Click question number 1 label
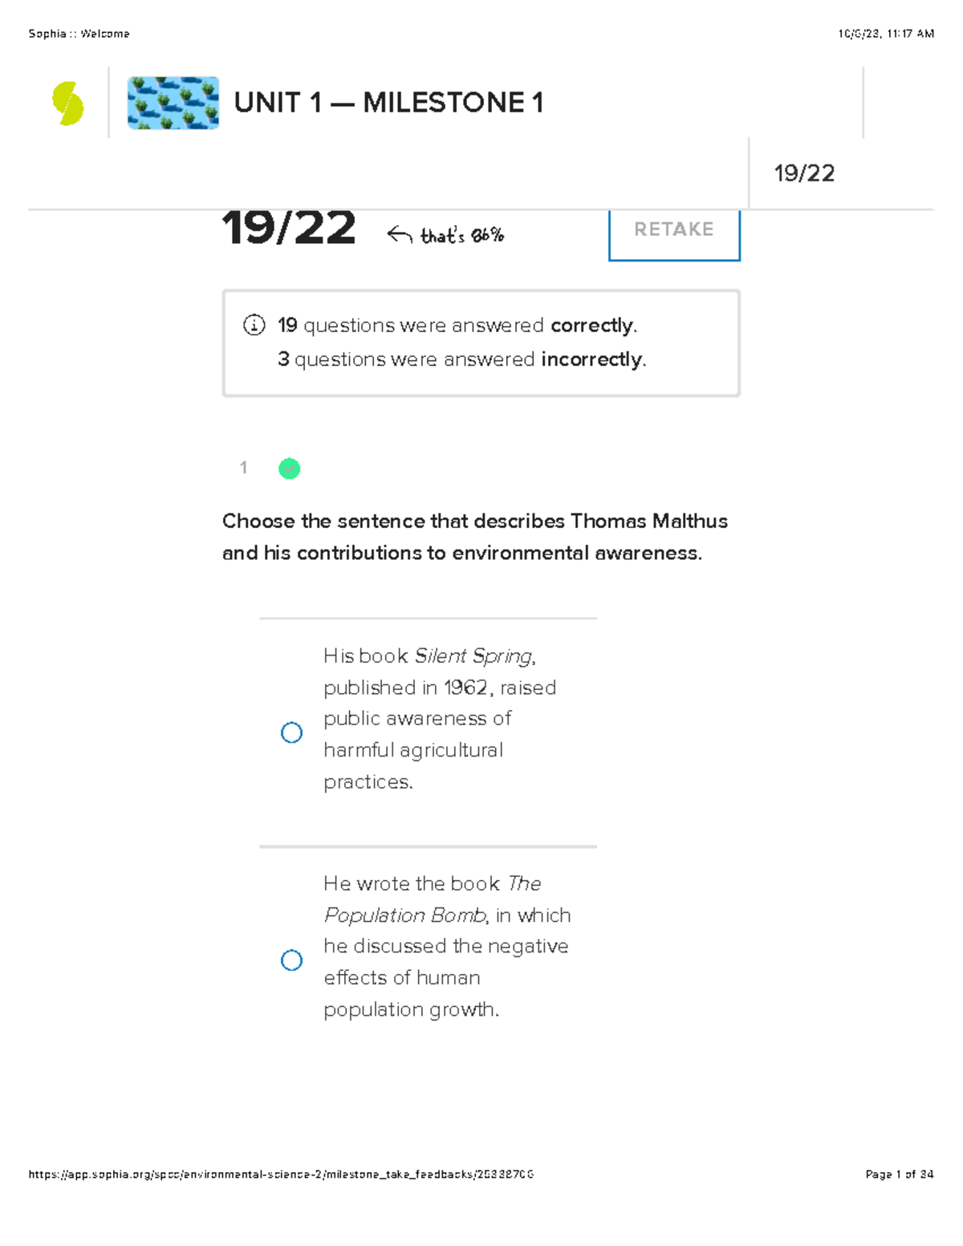Image resolution: width=963 pixels, height=1246 pixels. tap(243, 467)
